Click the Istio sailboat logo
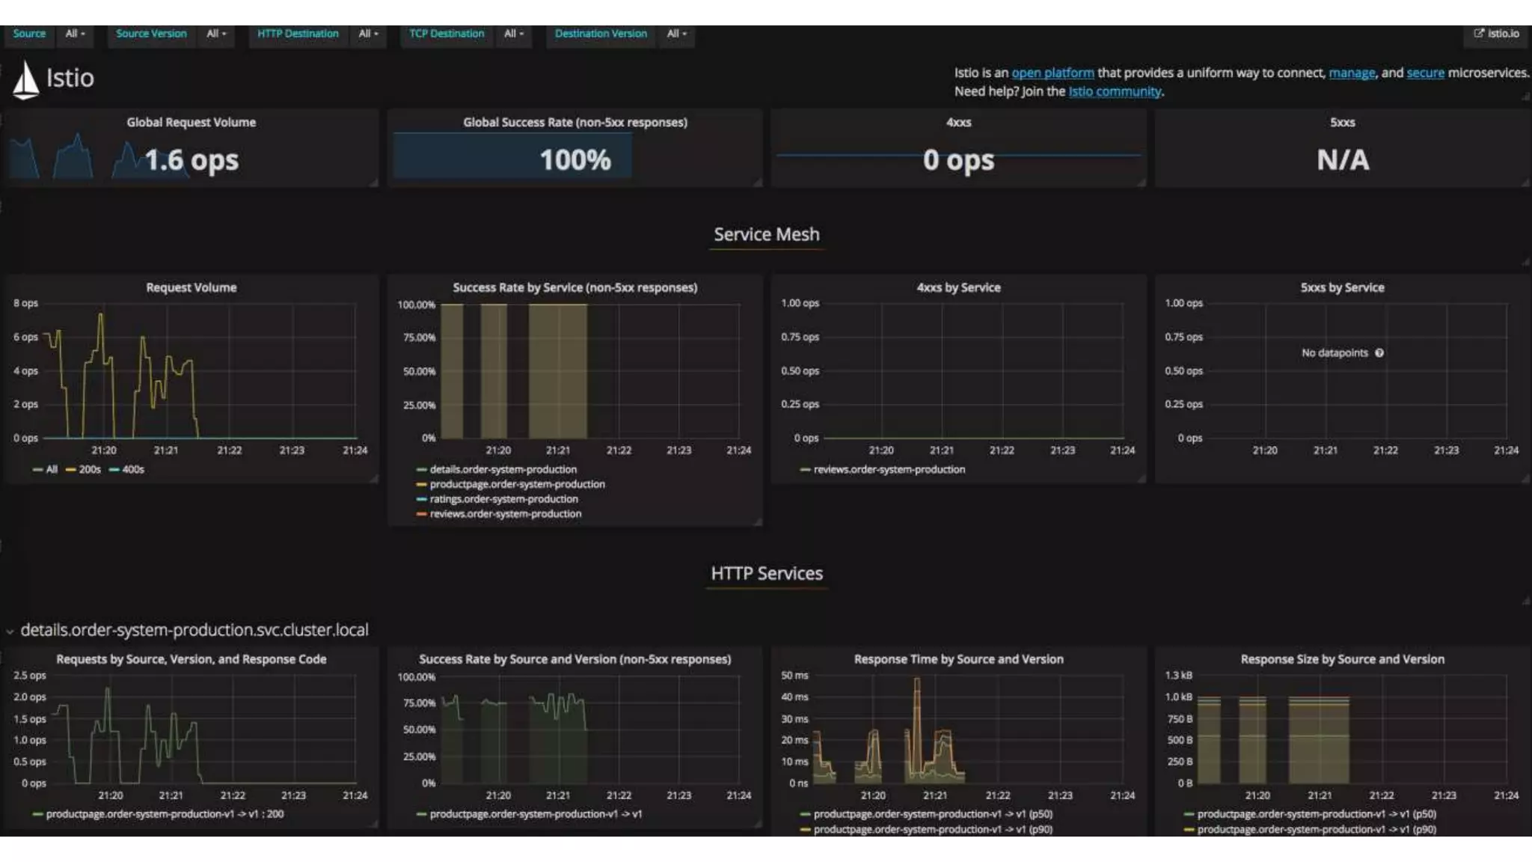 (x=25, y=79)
